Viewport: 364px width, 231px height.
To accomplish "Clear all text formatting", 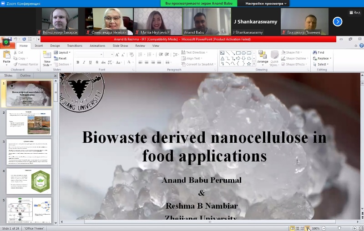I will click(x=131, y=55).
